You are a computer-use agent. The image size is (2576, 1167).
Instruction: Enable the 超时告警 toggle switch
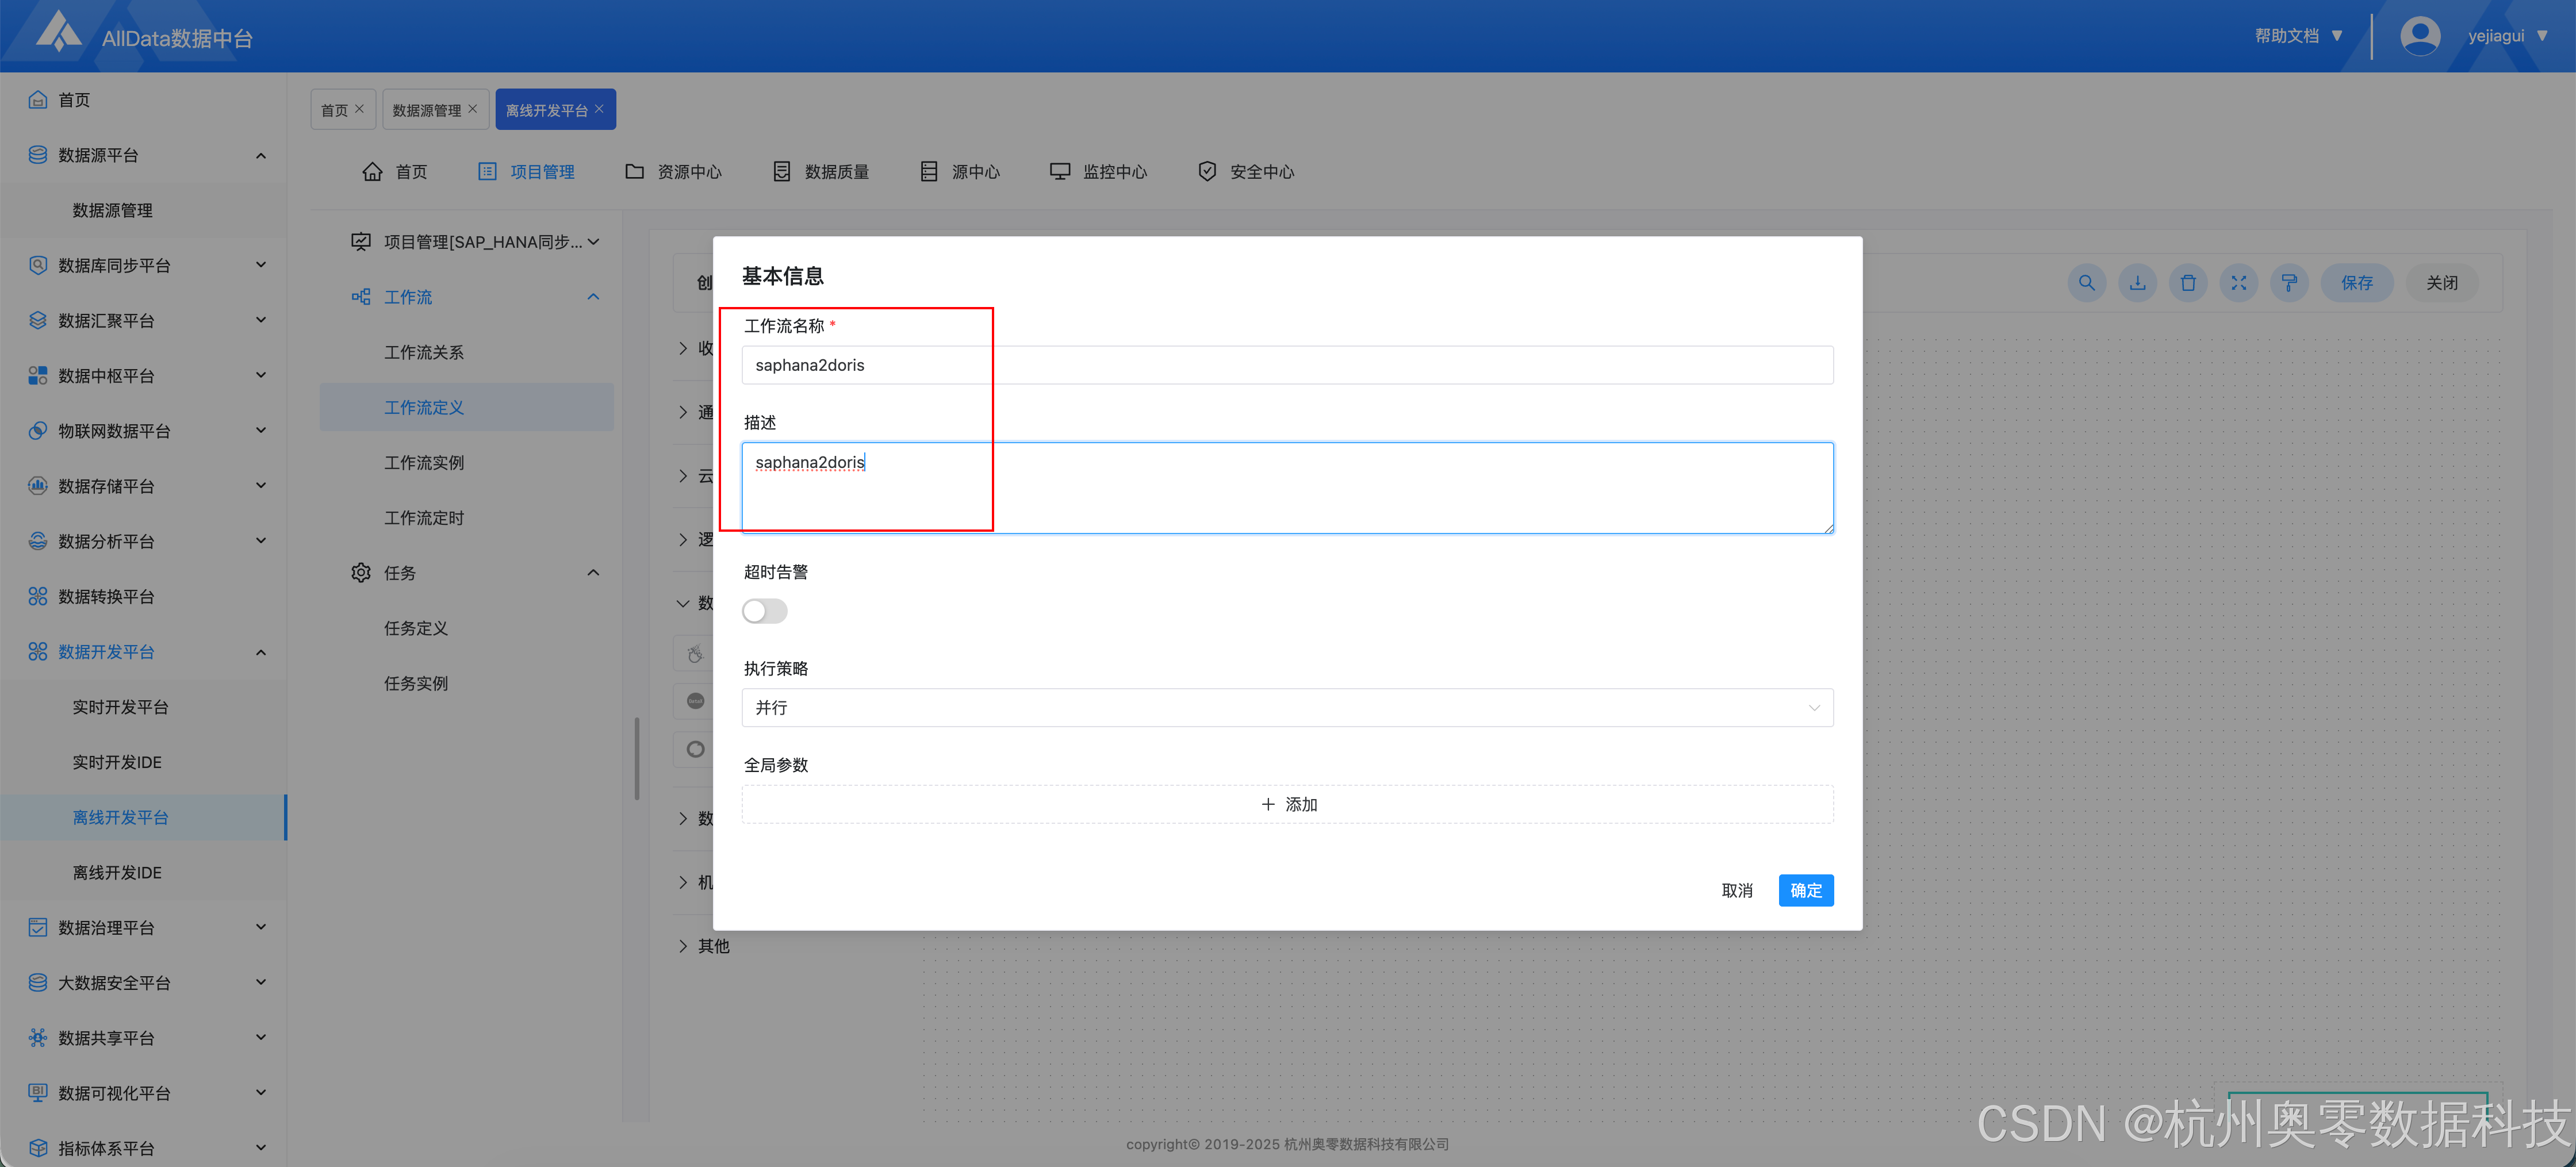[765, 611]
